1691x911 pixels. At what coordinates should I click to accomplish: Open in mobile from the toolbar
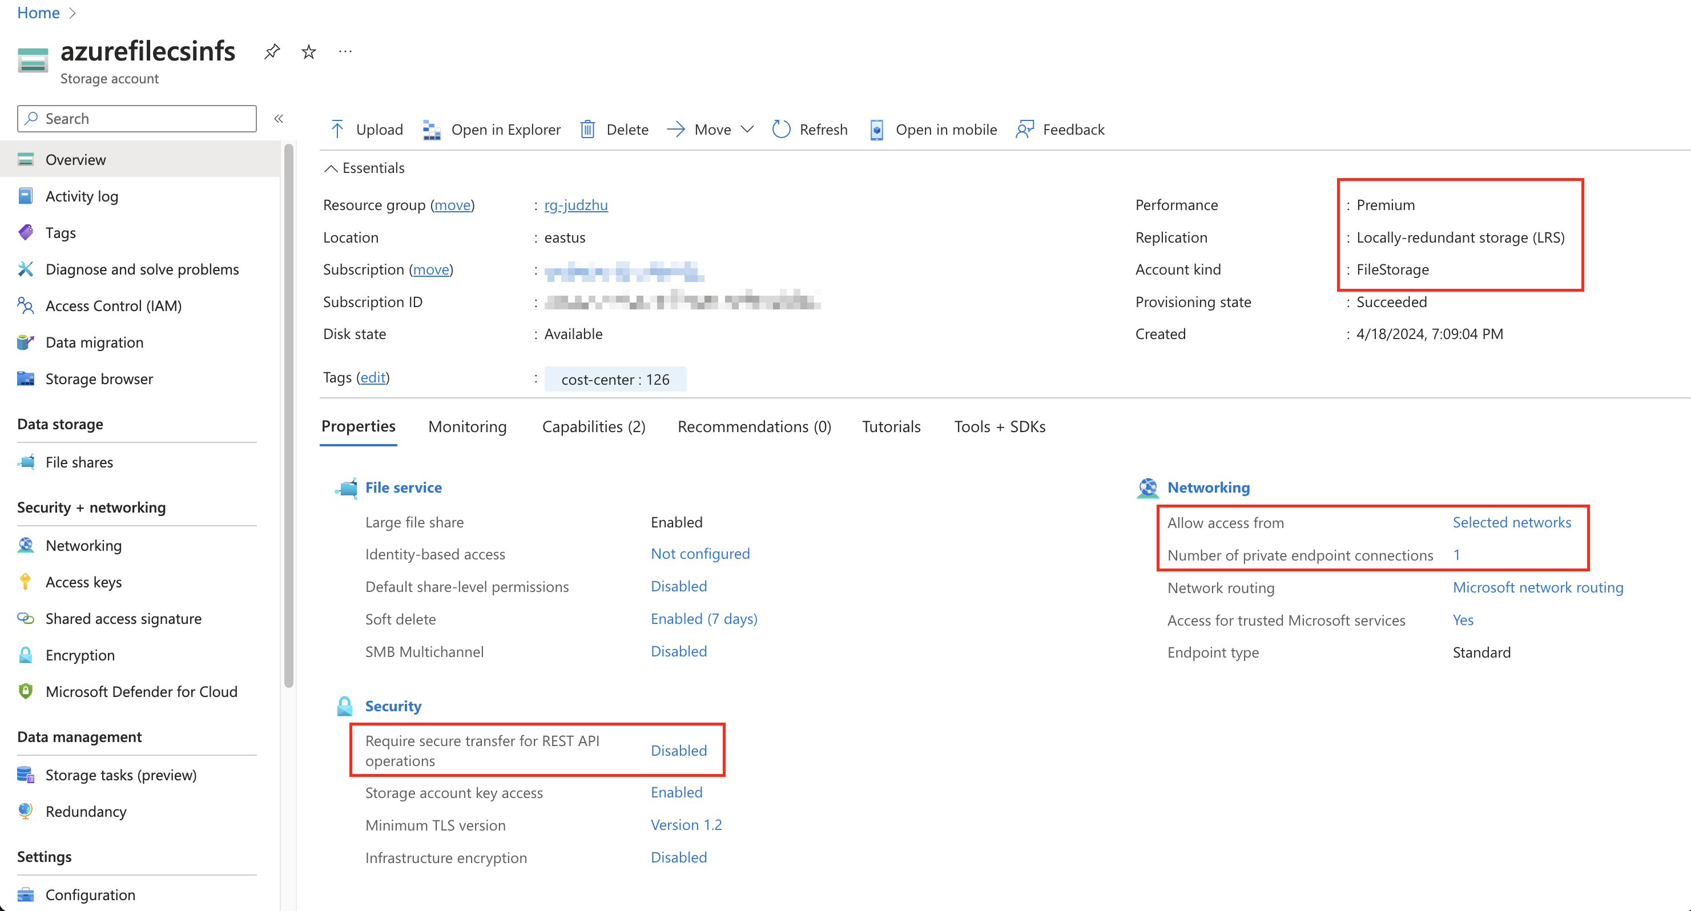(x=932, y=130)
